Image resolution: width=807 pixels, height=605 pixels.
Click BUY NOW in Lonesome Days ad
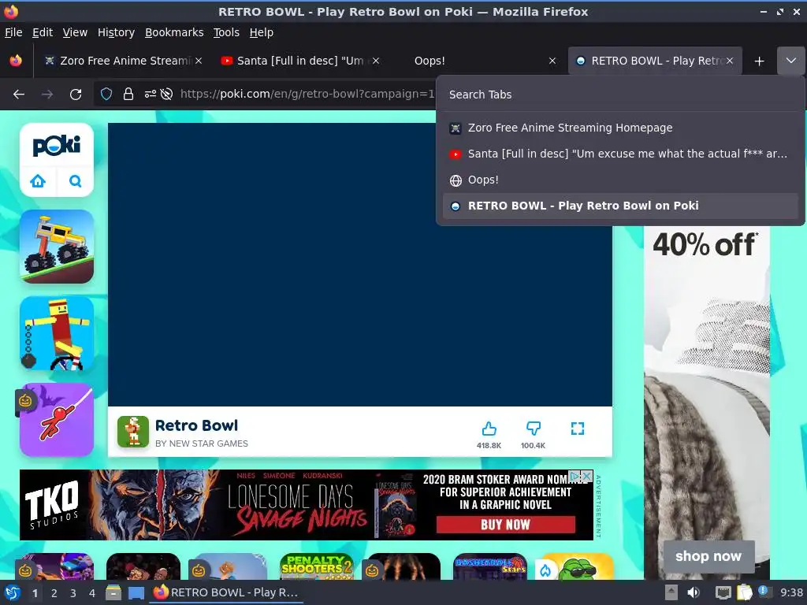click(x=505, y=525)
